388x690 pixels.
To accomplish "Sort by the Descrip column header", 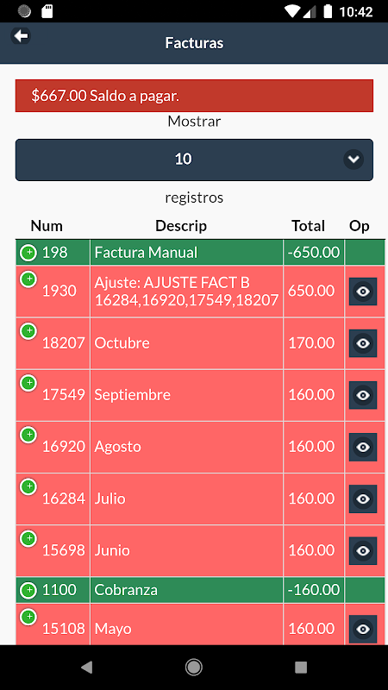I will click(x=181, y=226).
